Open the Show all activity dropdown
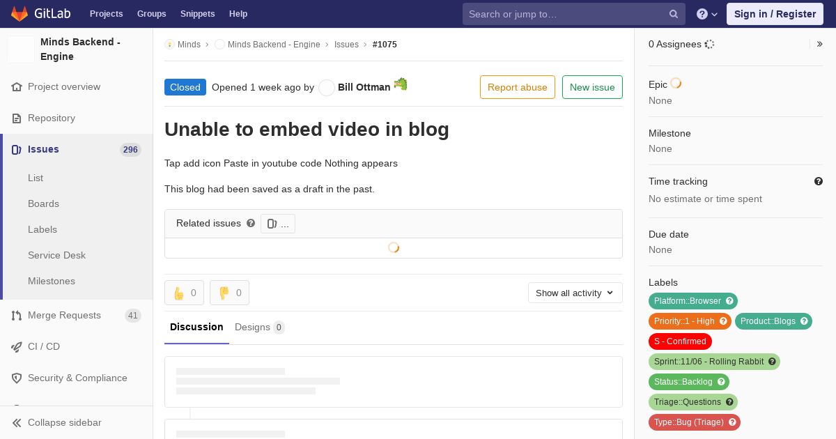Screen dimensions: 836x439 (575, 293)
